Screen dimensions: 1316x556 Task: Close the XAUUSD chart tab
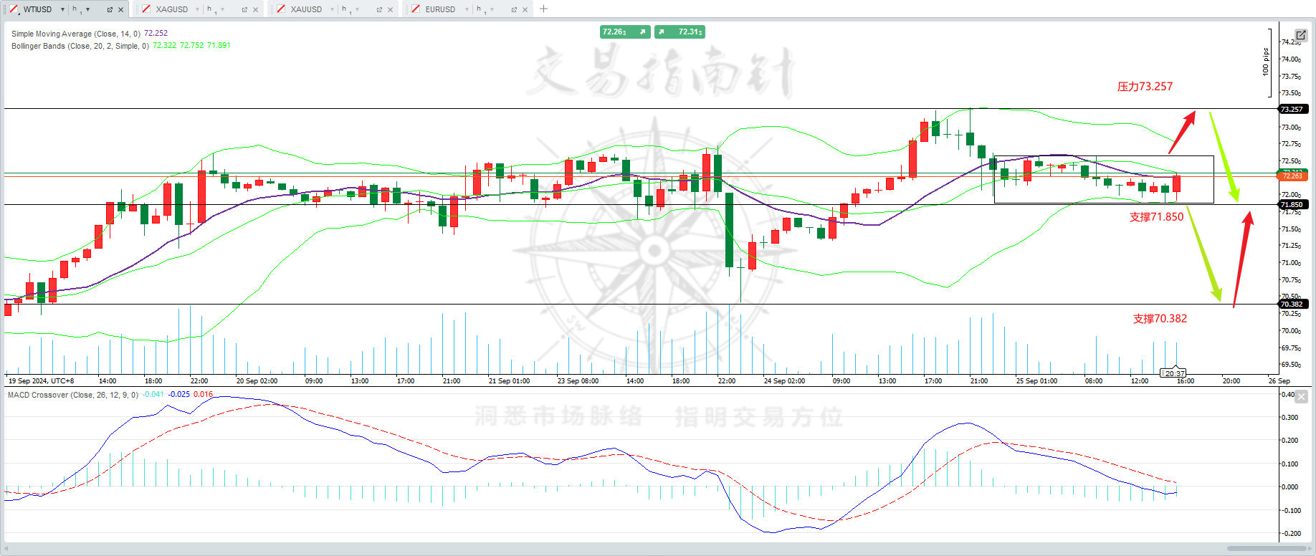(390, 10)
